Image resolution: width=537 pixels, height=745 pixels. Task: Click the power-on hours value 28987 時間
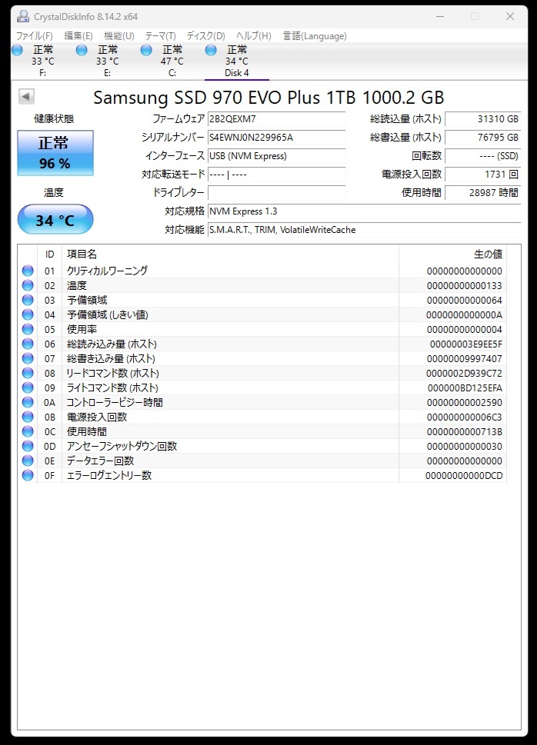[483, 193]
